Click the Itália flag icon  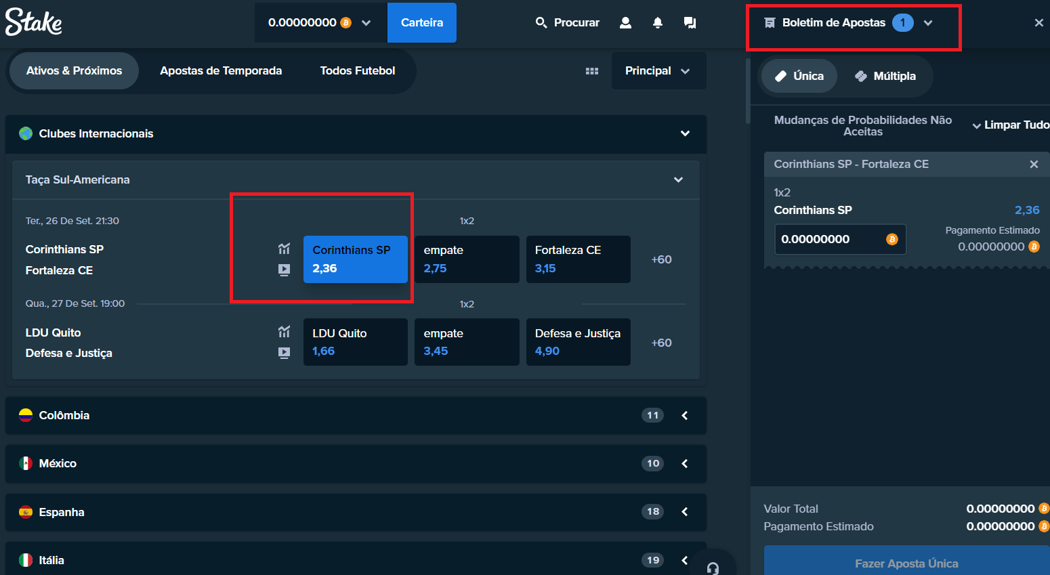26,560
